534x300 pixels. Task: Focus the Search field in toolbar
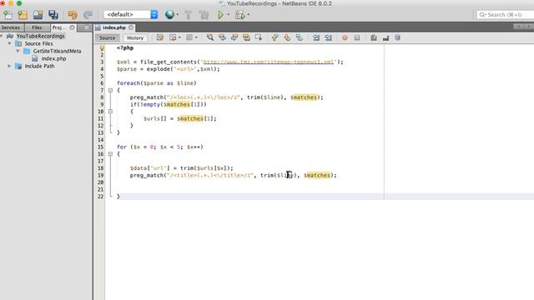(506, 15)
